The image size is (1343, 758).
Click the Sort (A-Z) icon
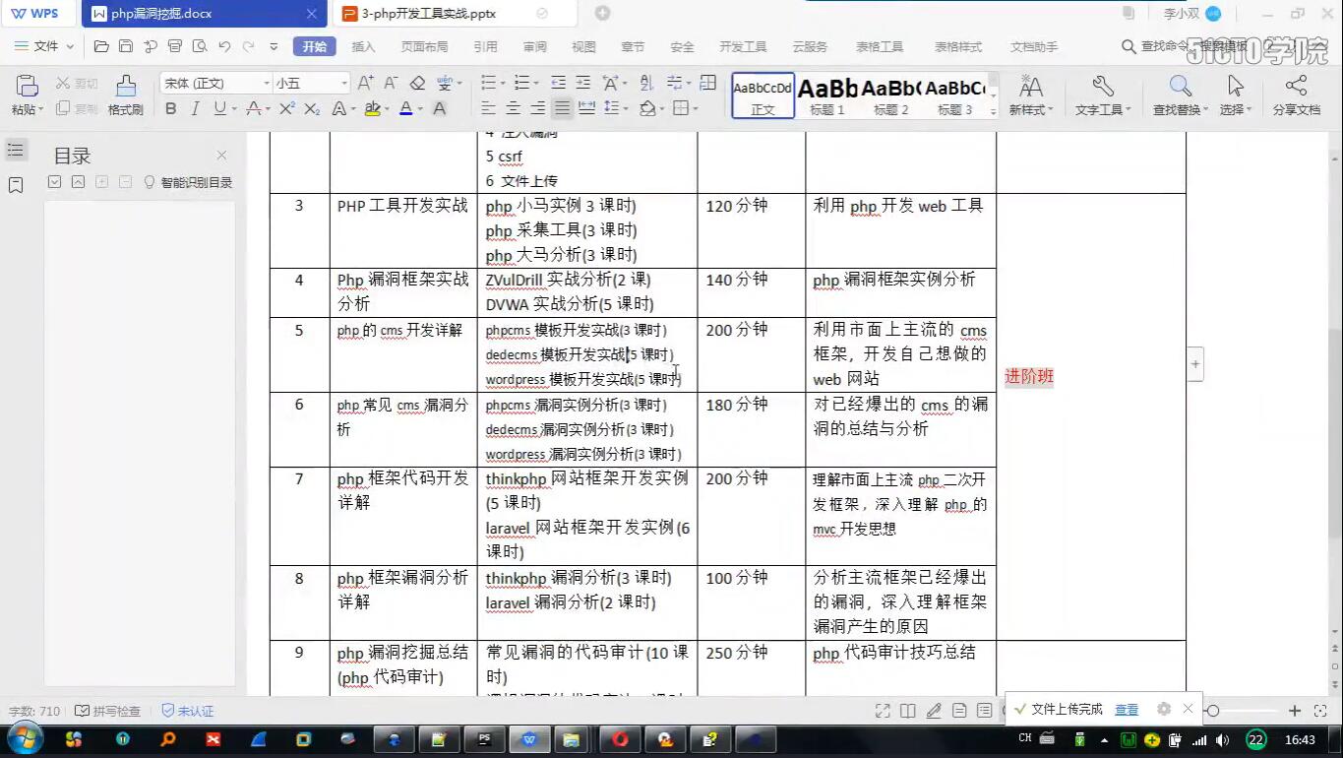(646, 83)
